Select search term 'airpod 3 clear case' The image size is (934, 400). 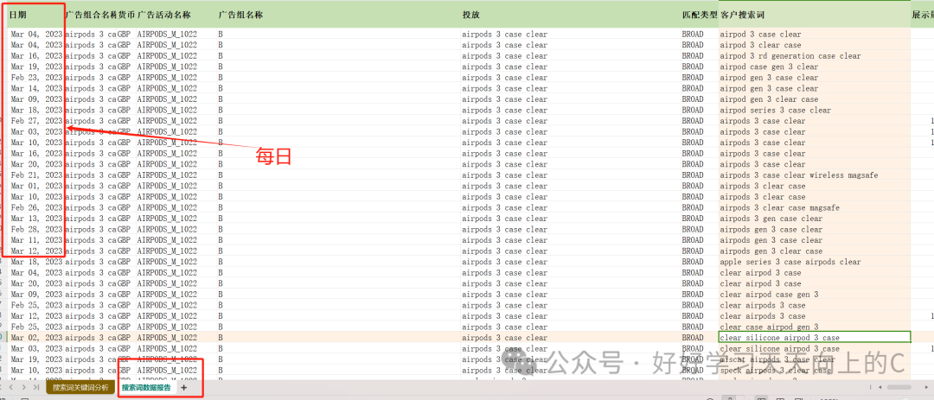click(815, 45)
